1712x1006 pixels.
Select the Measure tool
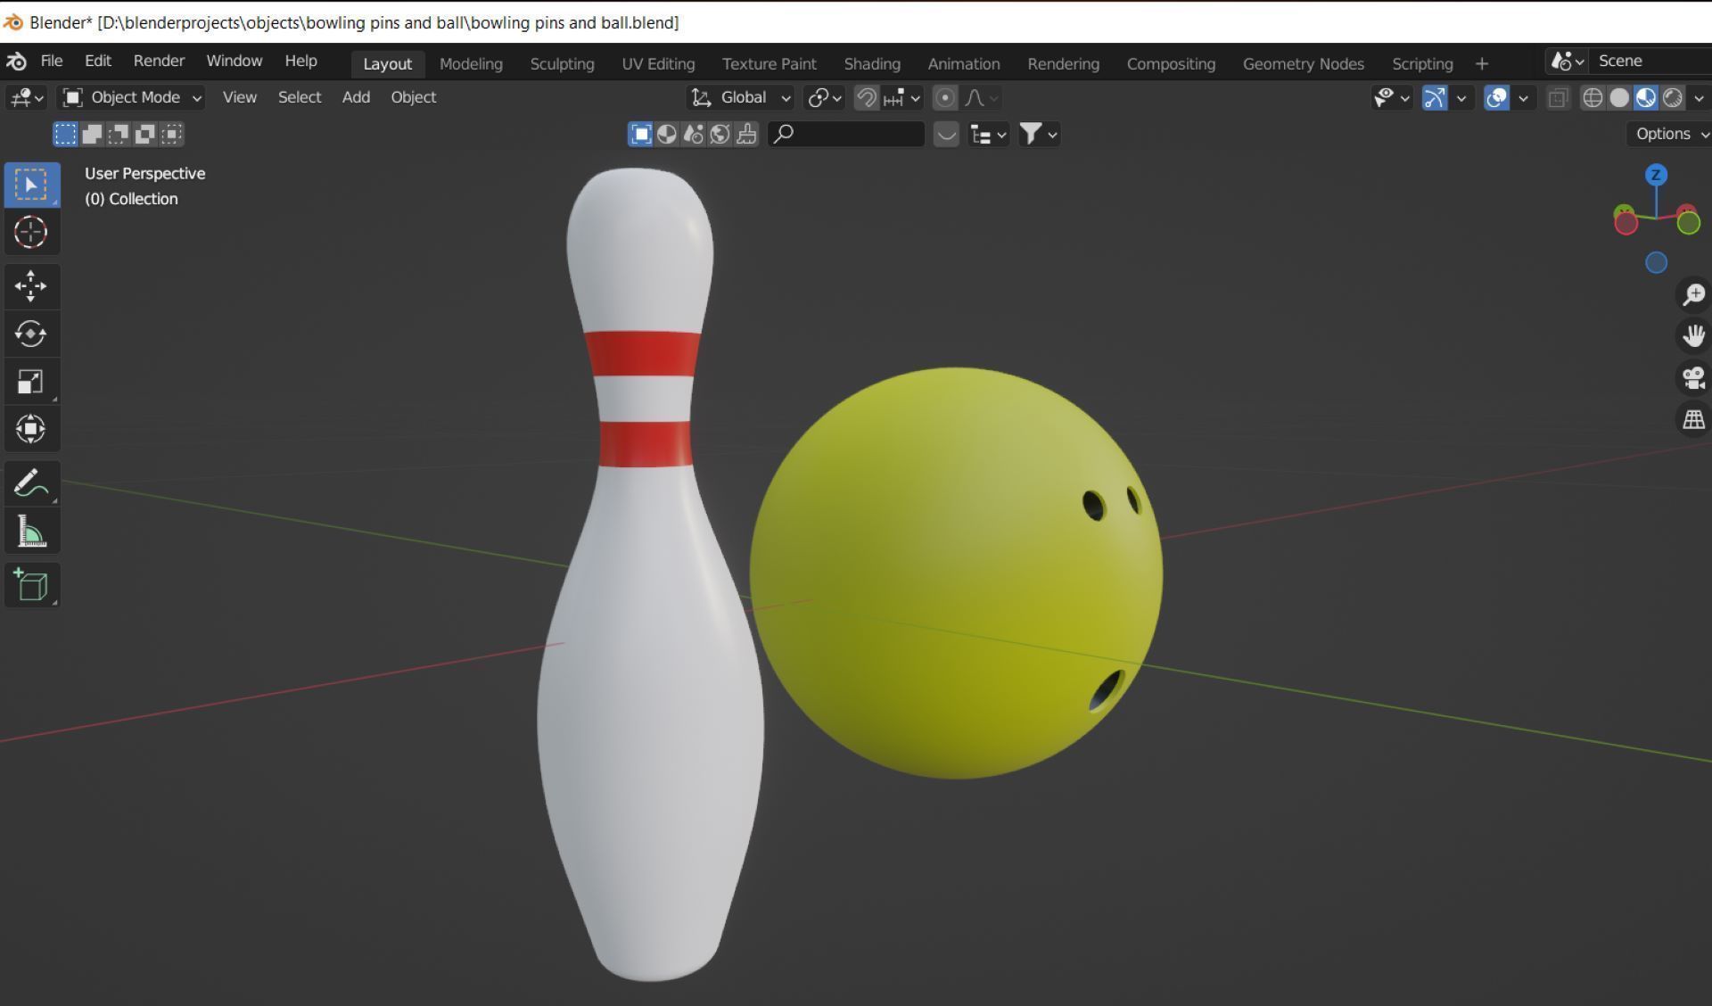tap(31, 532)
